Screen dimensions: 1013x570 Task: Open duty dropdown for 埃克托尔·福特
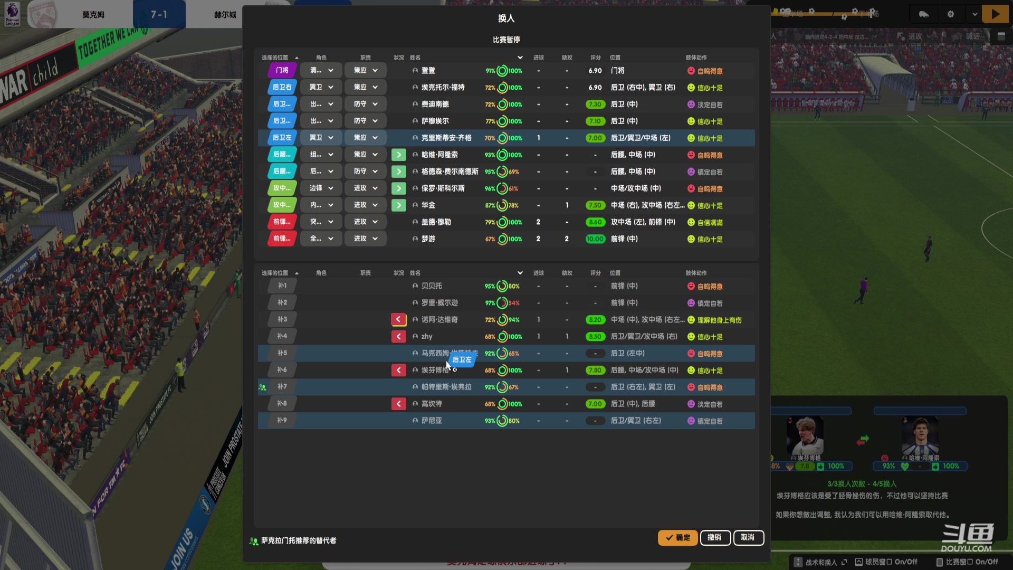pyautogui.click(x=365, y=87)
